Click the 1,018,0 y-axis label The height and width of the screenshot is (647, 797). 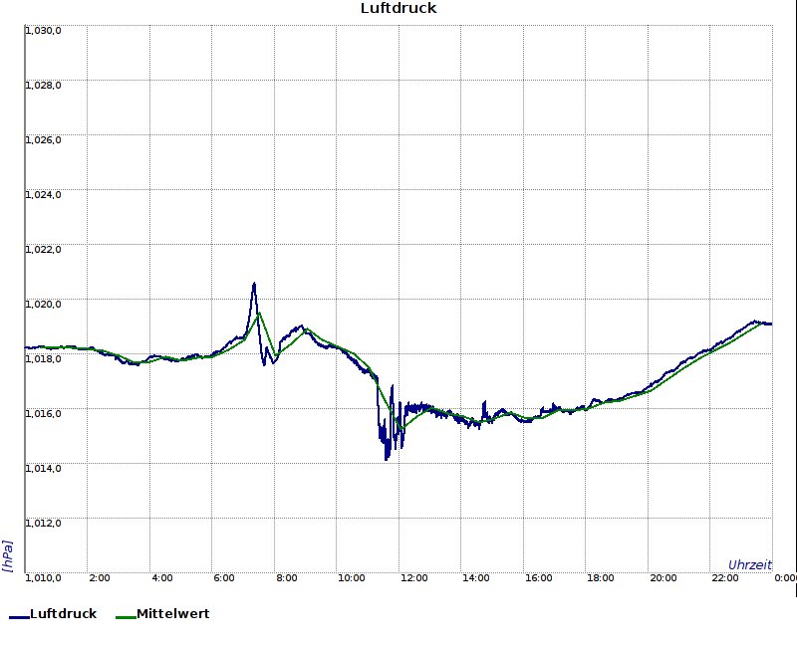[x=43, y=359]
